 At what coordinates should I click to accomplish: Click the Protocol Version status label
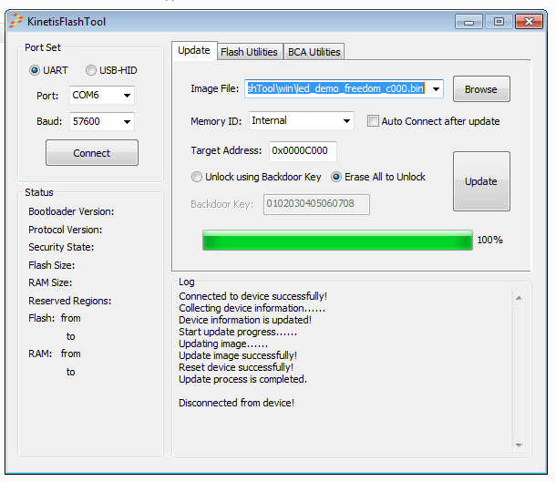pyautogui.click(x=66, y=230)
